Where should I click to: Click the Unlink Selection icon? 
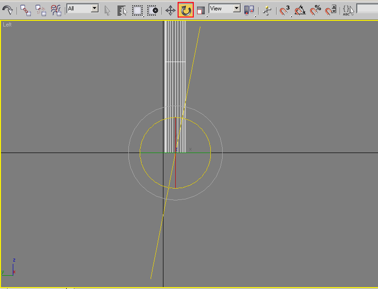click(x=41, y=10)
